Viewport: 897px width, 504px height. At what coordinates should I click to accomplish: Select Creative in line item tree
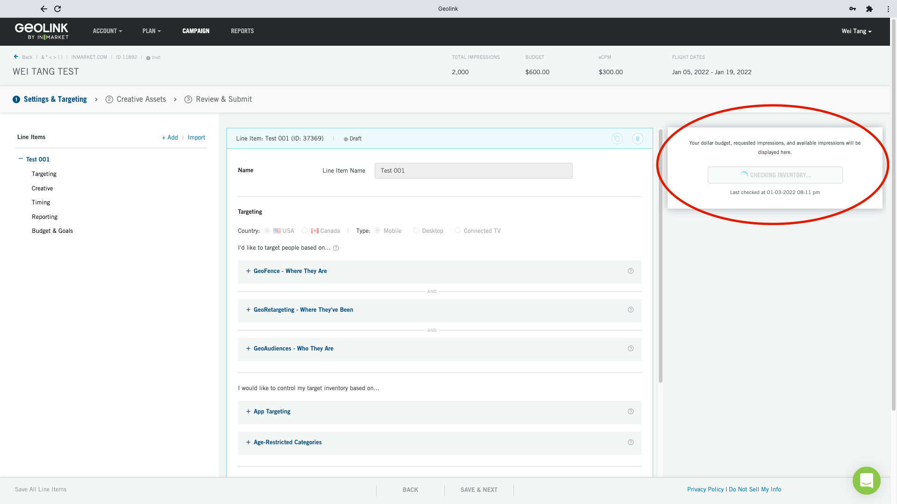tap(42, 189)
